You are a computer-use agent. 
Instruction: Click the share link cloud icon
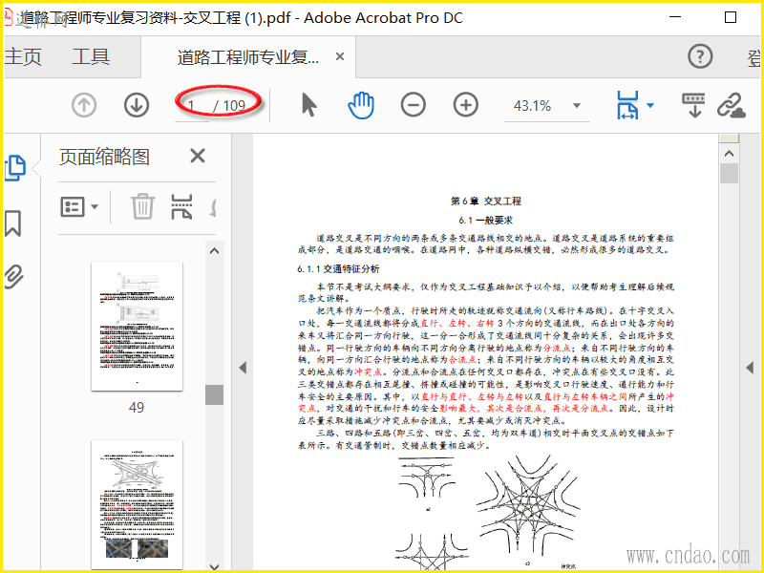732,105
